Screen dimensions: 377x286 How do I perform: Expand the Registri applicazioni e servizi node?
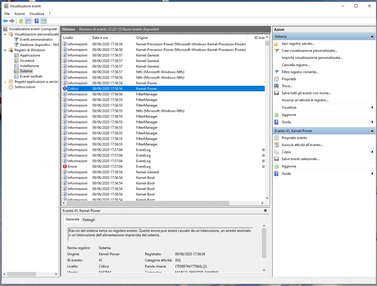[x=5, y=82]
